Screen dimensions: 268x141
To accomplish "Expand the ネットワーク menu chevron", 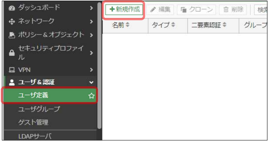I will point(92,22).
